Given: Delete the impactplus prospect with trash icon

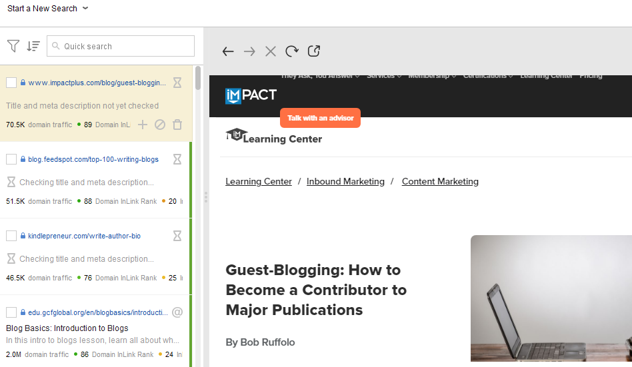Looking at the screenshot, I should (x=177, y=125).
